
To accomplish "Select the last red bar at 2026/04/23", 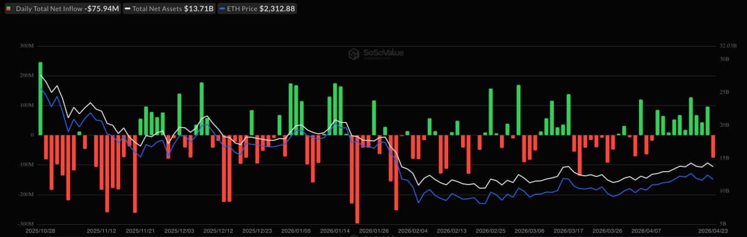I will 713,146.
